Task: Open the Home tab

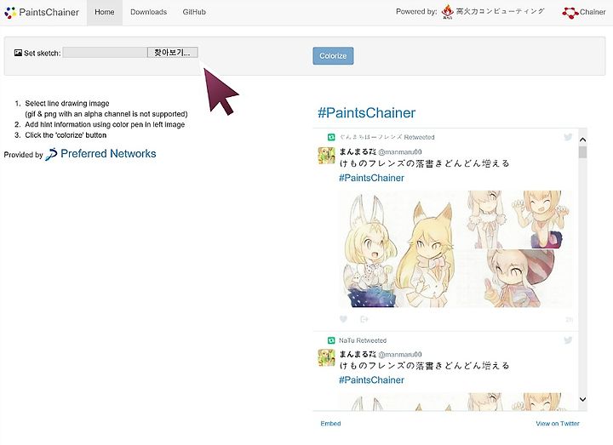Action: tap(105, 12)
